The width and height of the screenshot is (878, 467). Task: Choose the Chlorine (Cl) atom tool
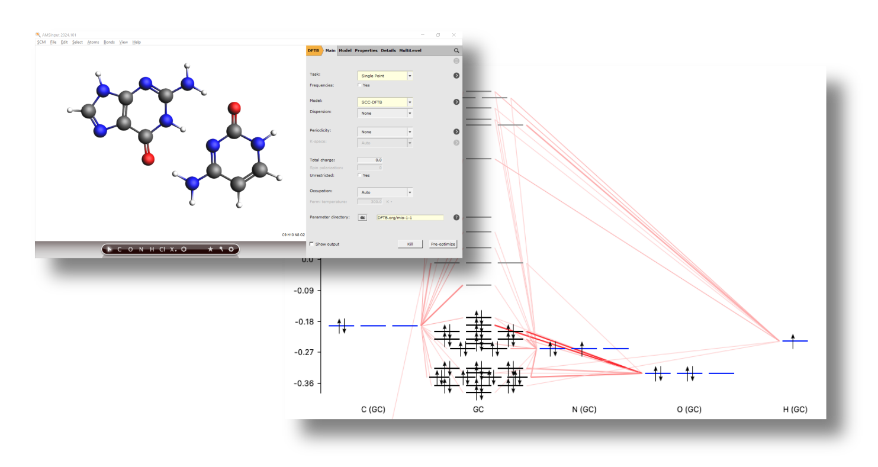pyautogui.click(x=162, y=249)
